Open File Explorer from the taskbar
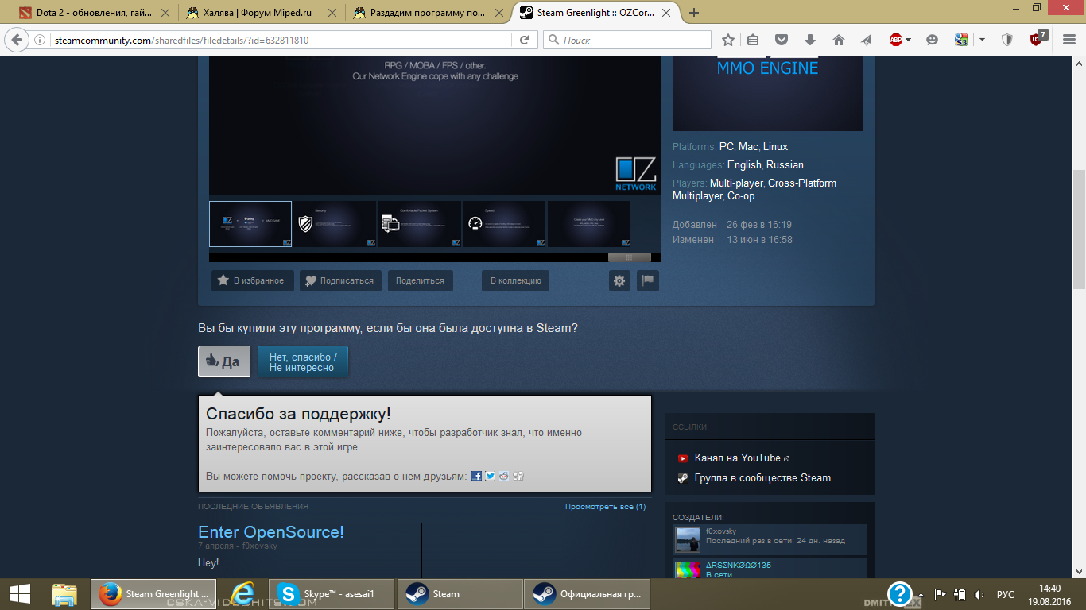 [x=64, y=593]
